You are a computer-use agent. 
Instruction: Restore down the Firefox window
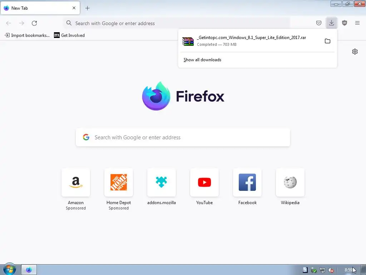pos(348,4)
